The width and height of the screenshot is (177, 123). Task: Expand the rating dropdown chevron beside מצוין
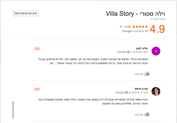(121, 27)
